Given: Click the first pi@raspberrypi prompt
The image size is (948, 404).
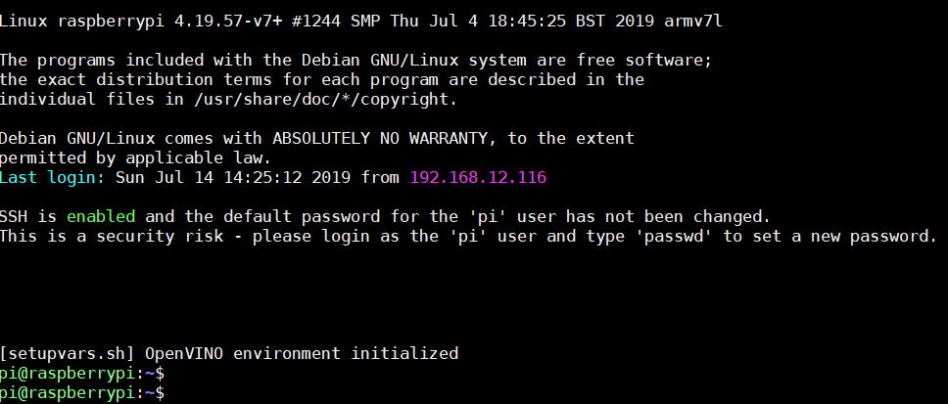Looking at the screenshot, I should (82, 374).
